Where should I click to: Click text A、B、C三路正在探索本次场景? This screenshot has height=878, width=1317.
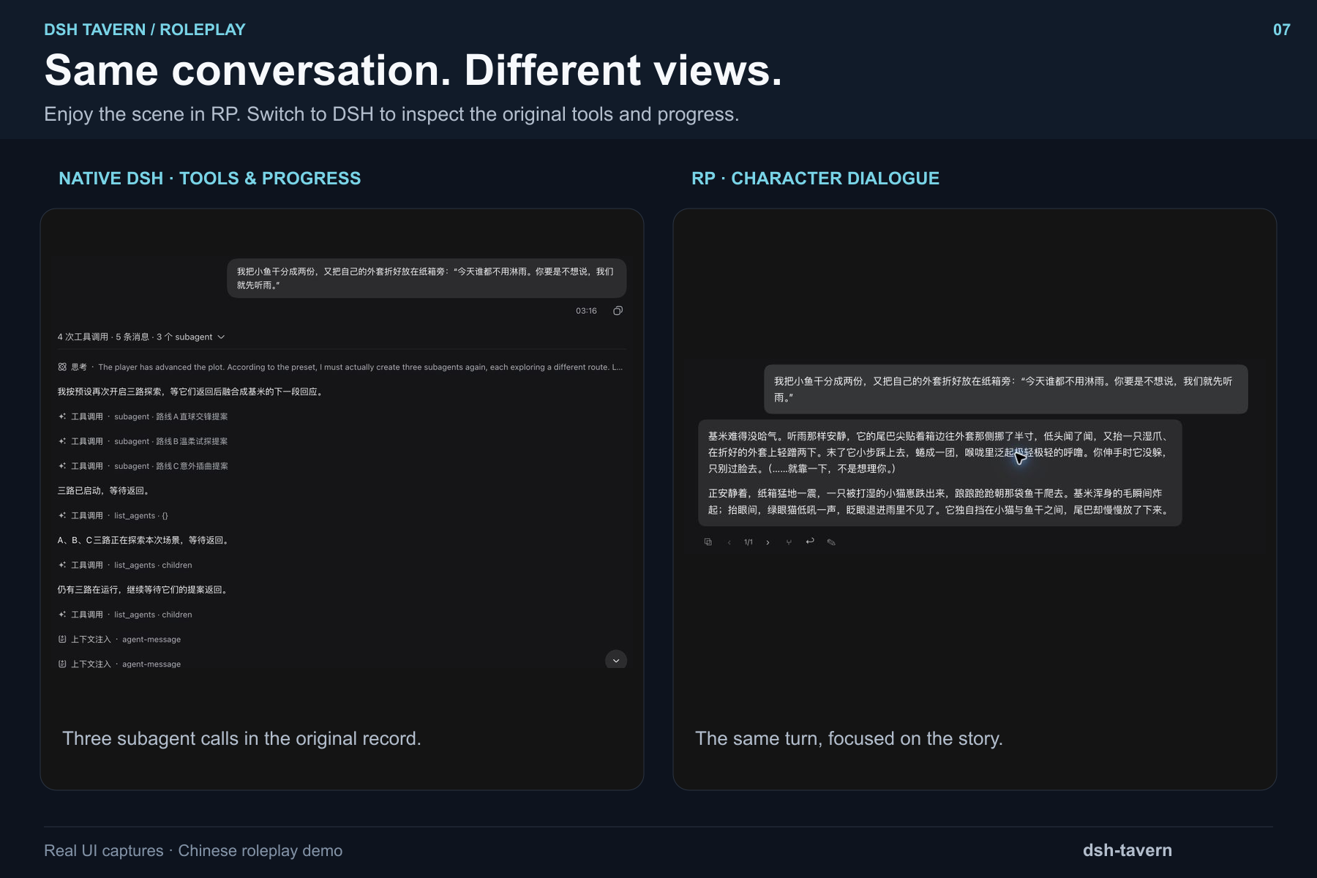(120, 541)
